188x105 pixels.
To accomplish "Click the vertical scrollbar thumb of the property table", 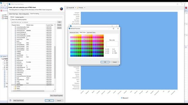I will coord(55,62).
